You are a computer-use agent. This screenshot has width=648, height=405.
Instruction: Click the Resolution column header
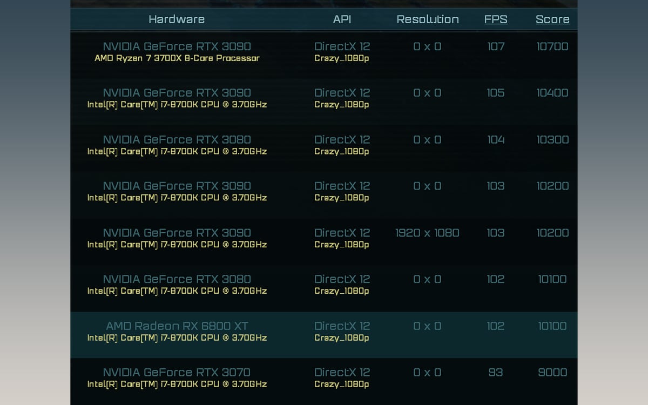(x=427, y=19)
